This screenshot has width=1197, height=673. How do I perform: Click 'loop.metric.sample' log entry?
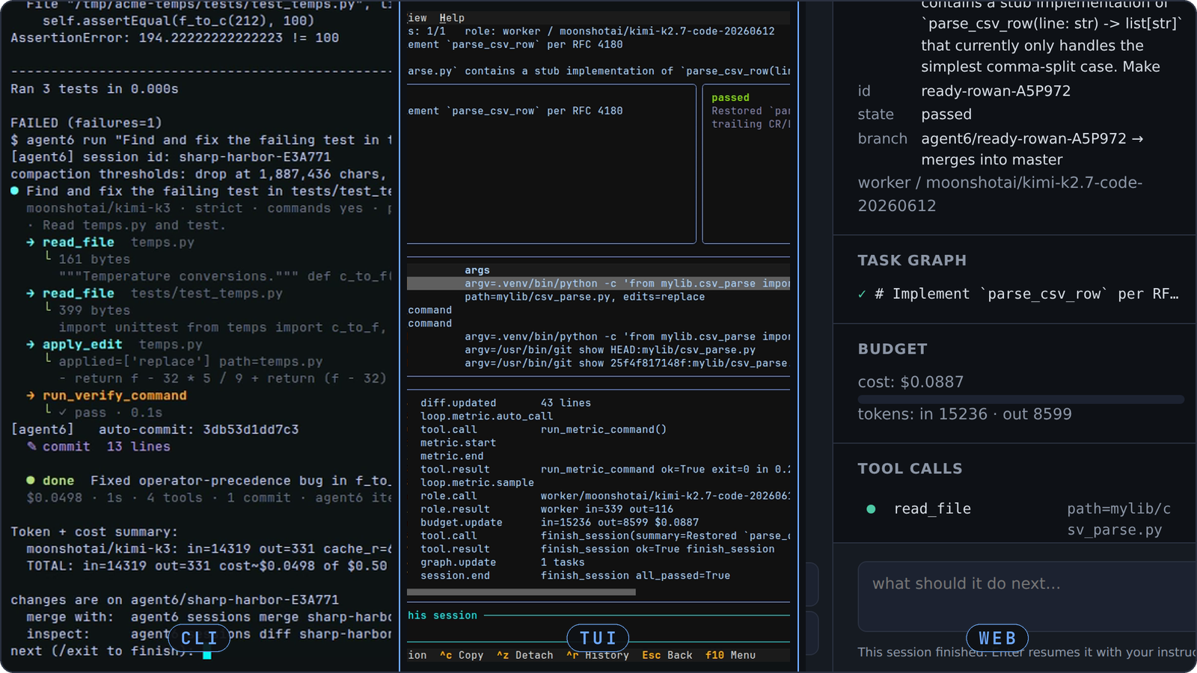477,483
